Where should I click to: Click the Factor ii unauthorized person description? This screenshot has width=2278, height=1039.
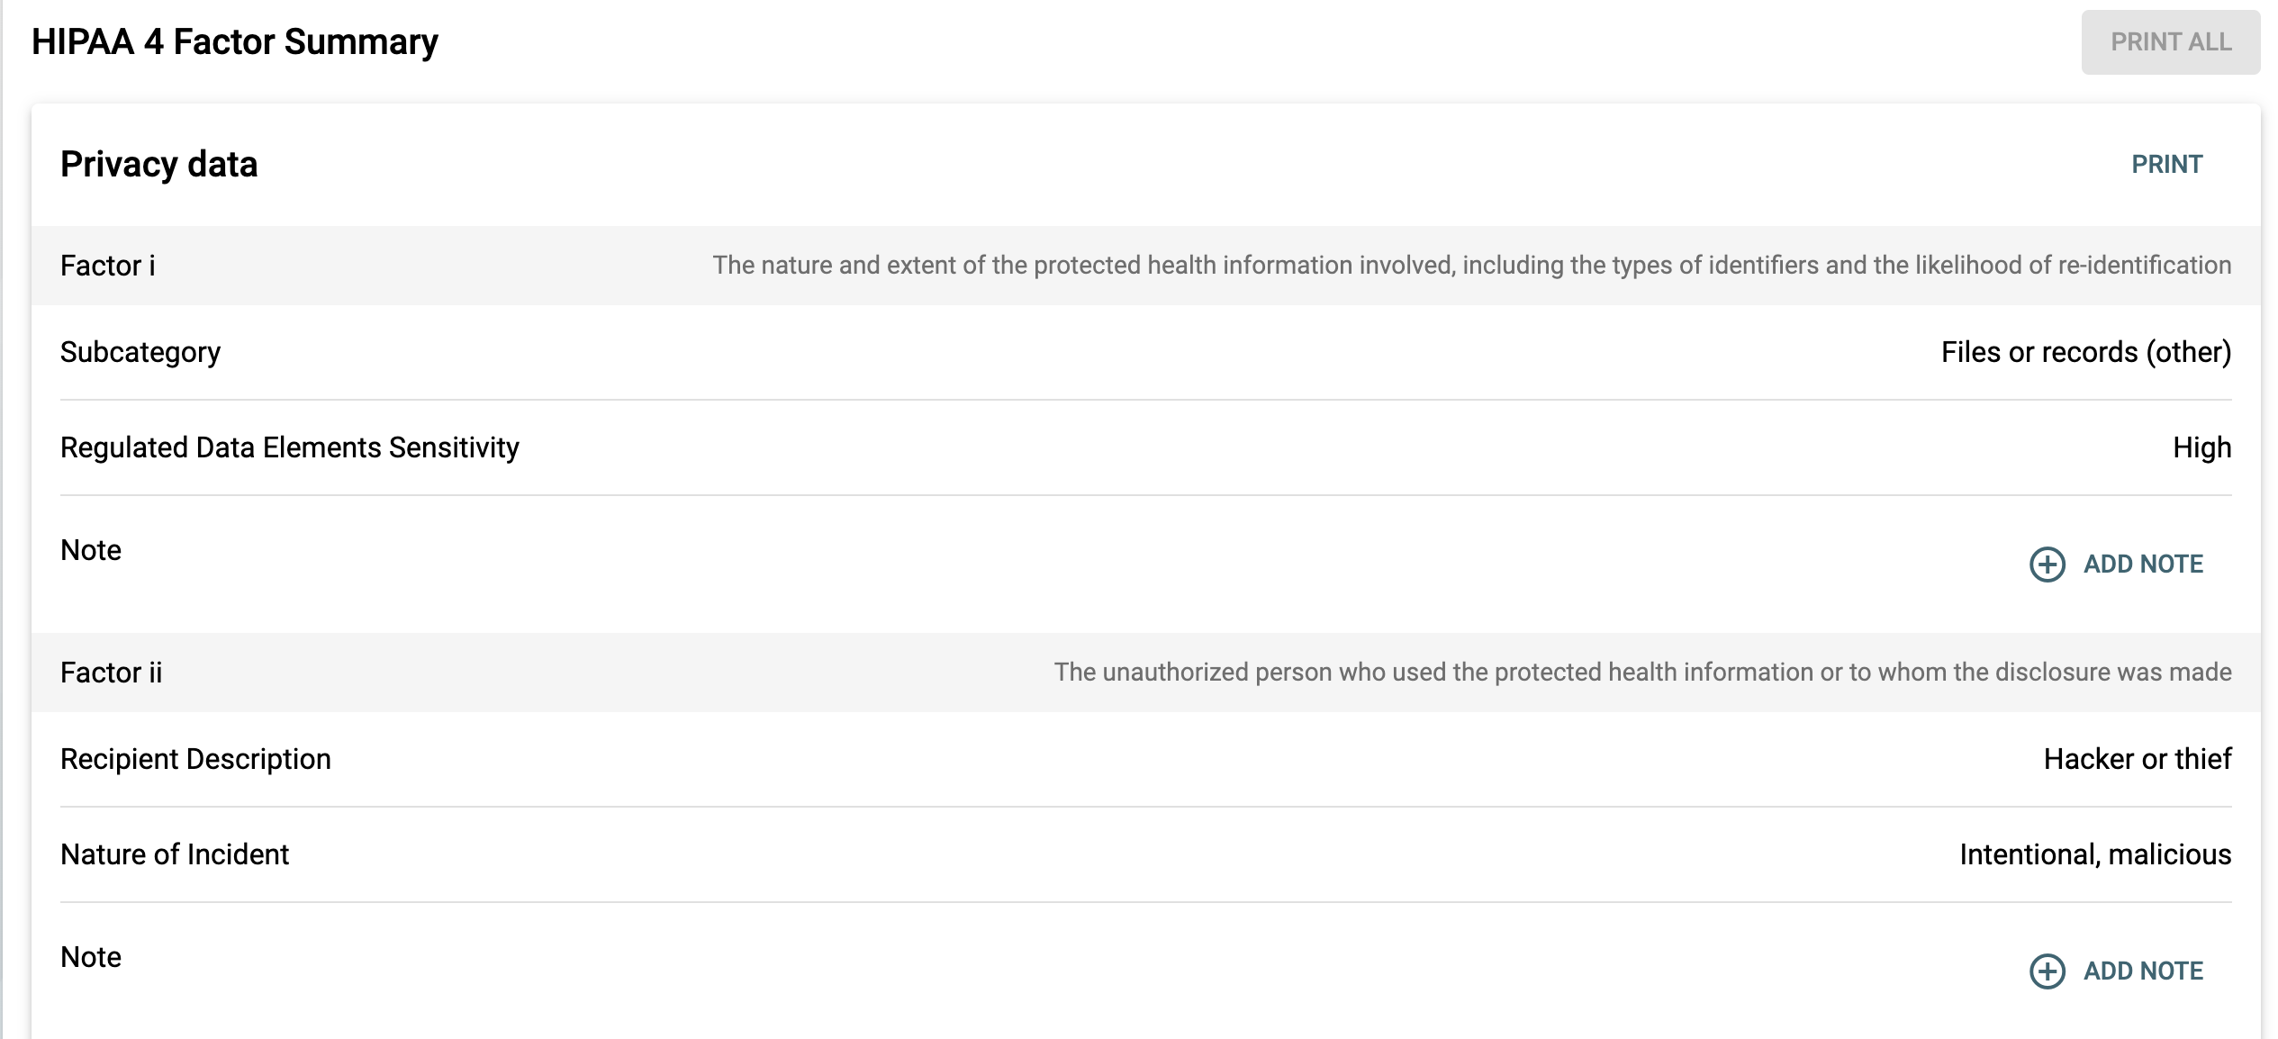pos(1642,673)
